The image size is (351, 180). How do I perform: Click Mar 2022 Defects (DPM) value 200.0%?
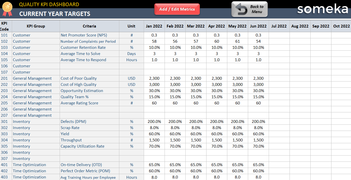point(196,122)
